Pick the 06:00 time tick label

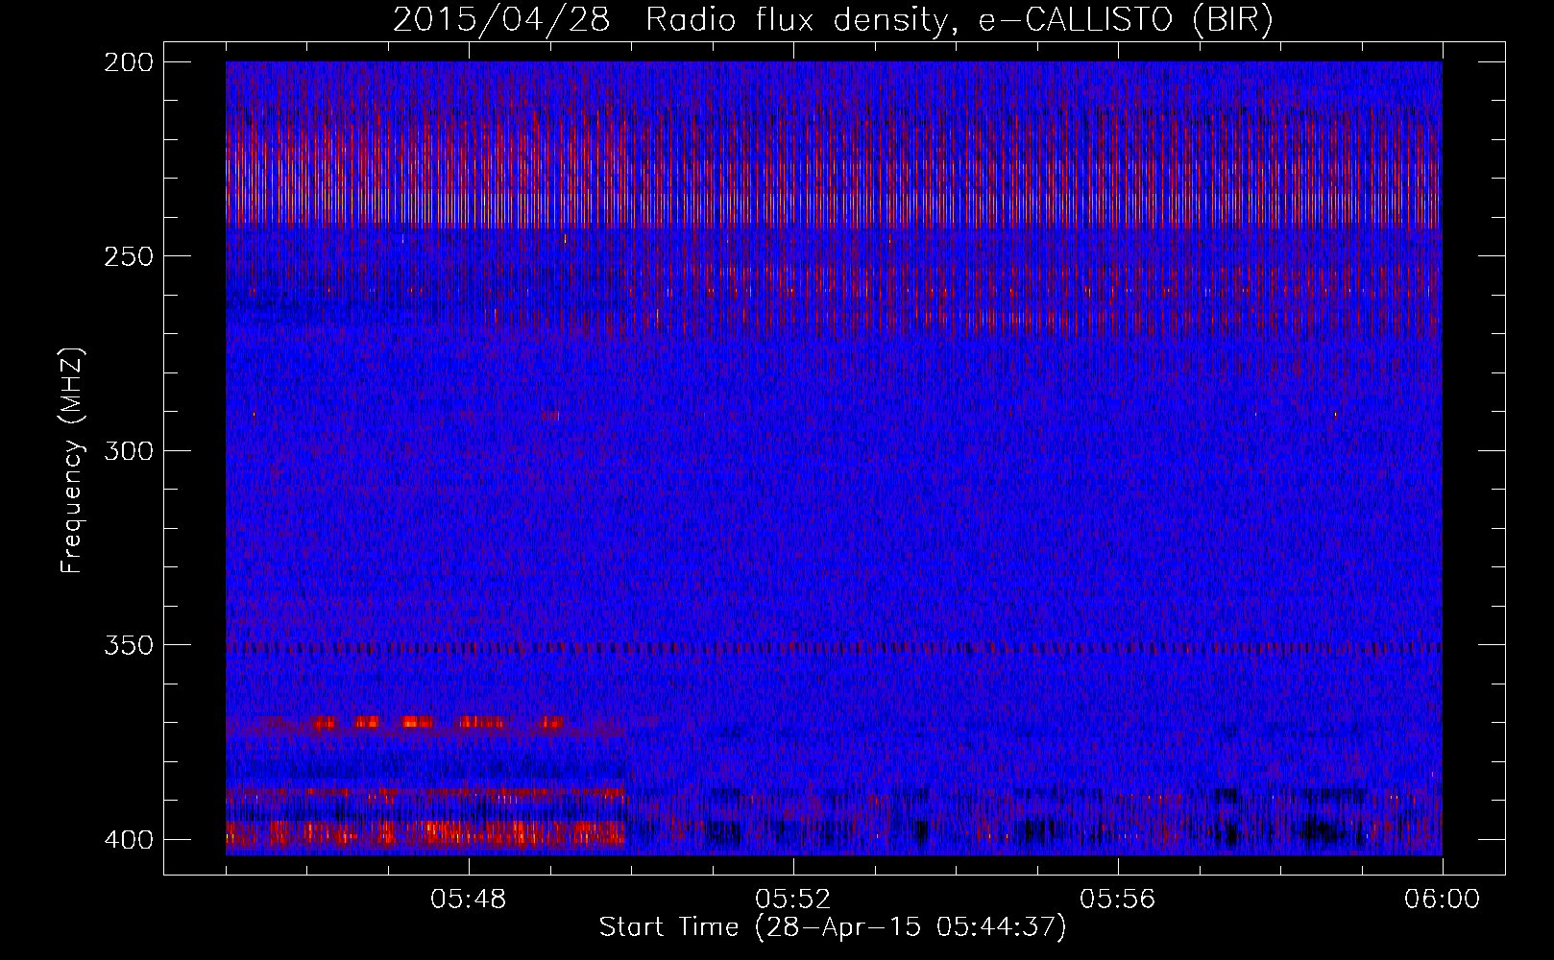[x=1442, y=900]
